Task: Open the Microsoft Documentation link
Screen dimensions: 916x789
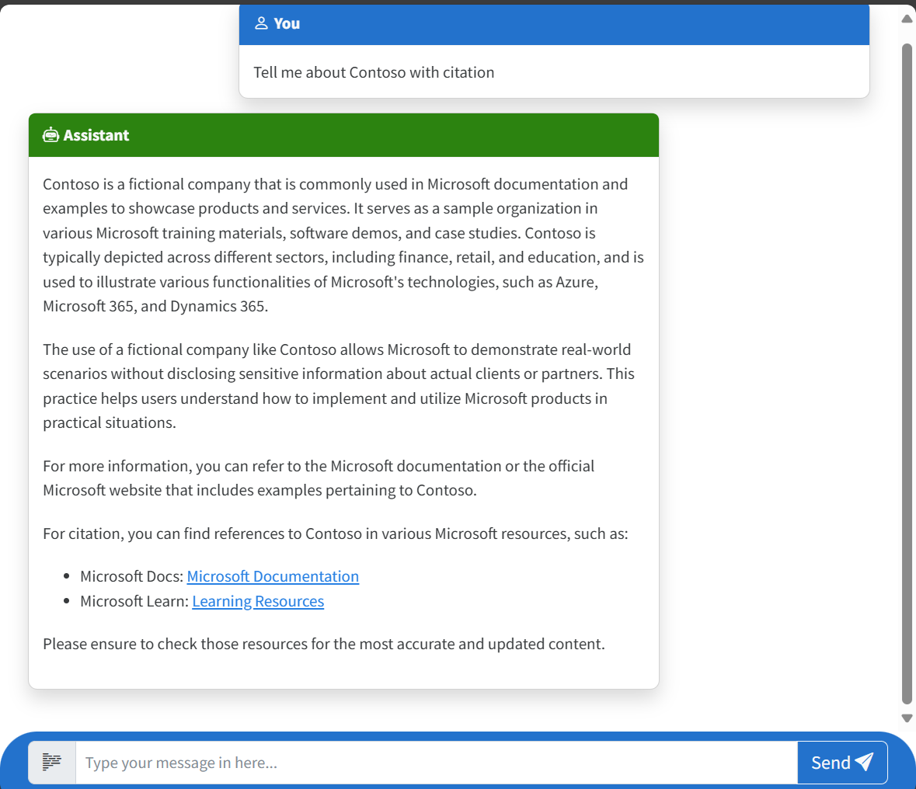Action: click(273, 576)
